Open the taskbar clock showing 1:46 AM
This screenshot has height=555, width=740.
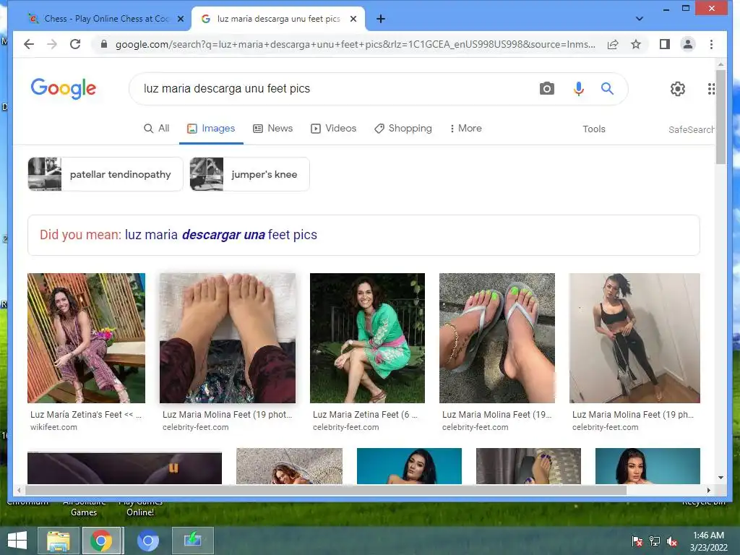(708, 541)
